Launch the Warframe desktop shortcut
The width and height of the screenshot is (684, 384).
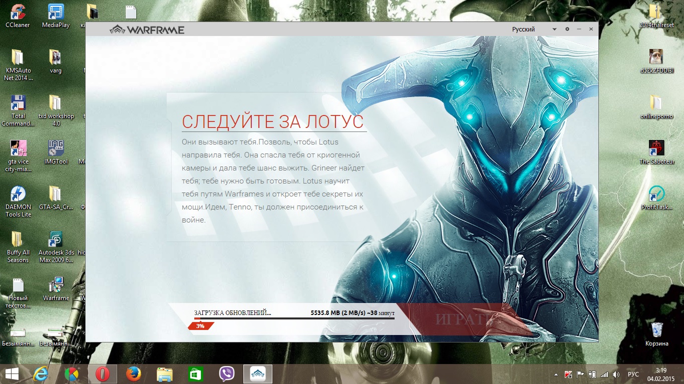(x=56, y=290)
